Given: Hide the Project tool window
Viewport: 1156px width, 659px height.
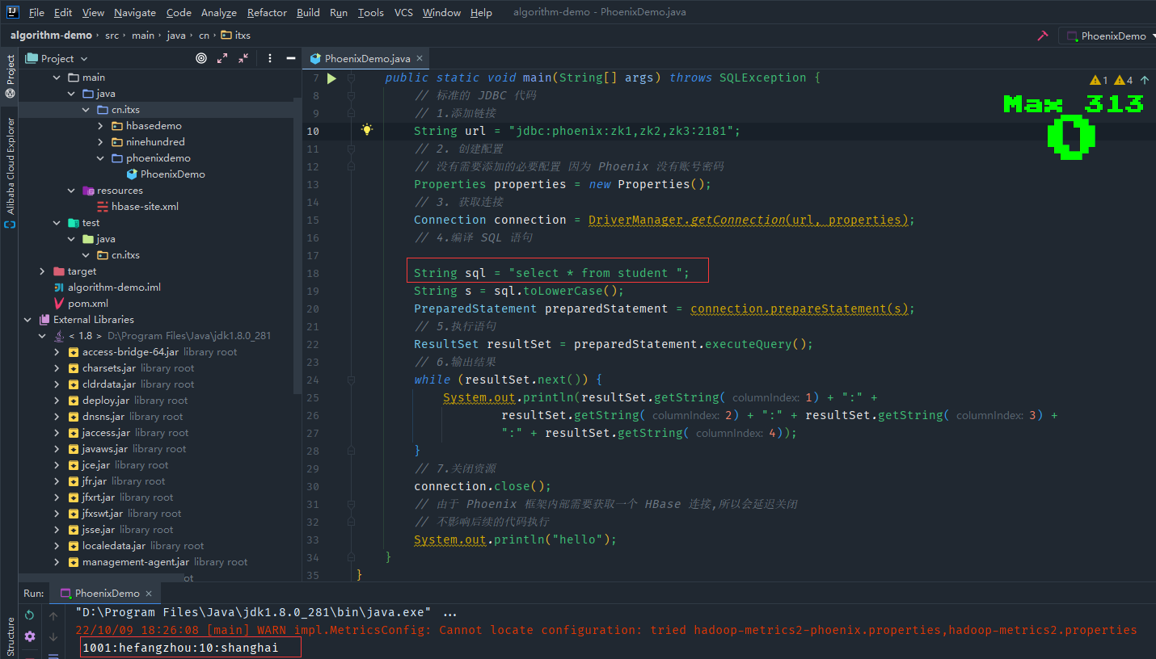Looking at the screenshot, I should click(290, 58).
